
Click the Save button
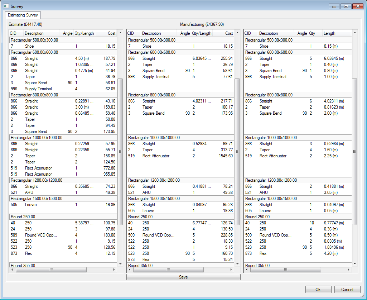(x=183, y=277)
